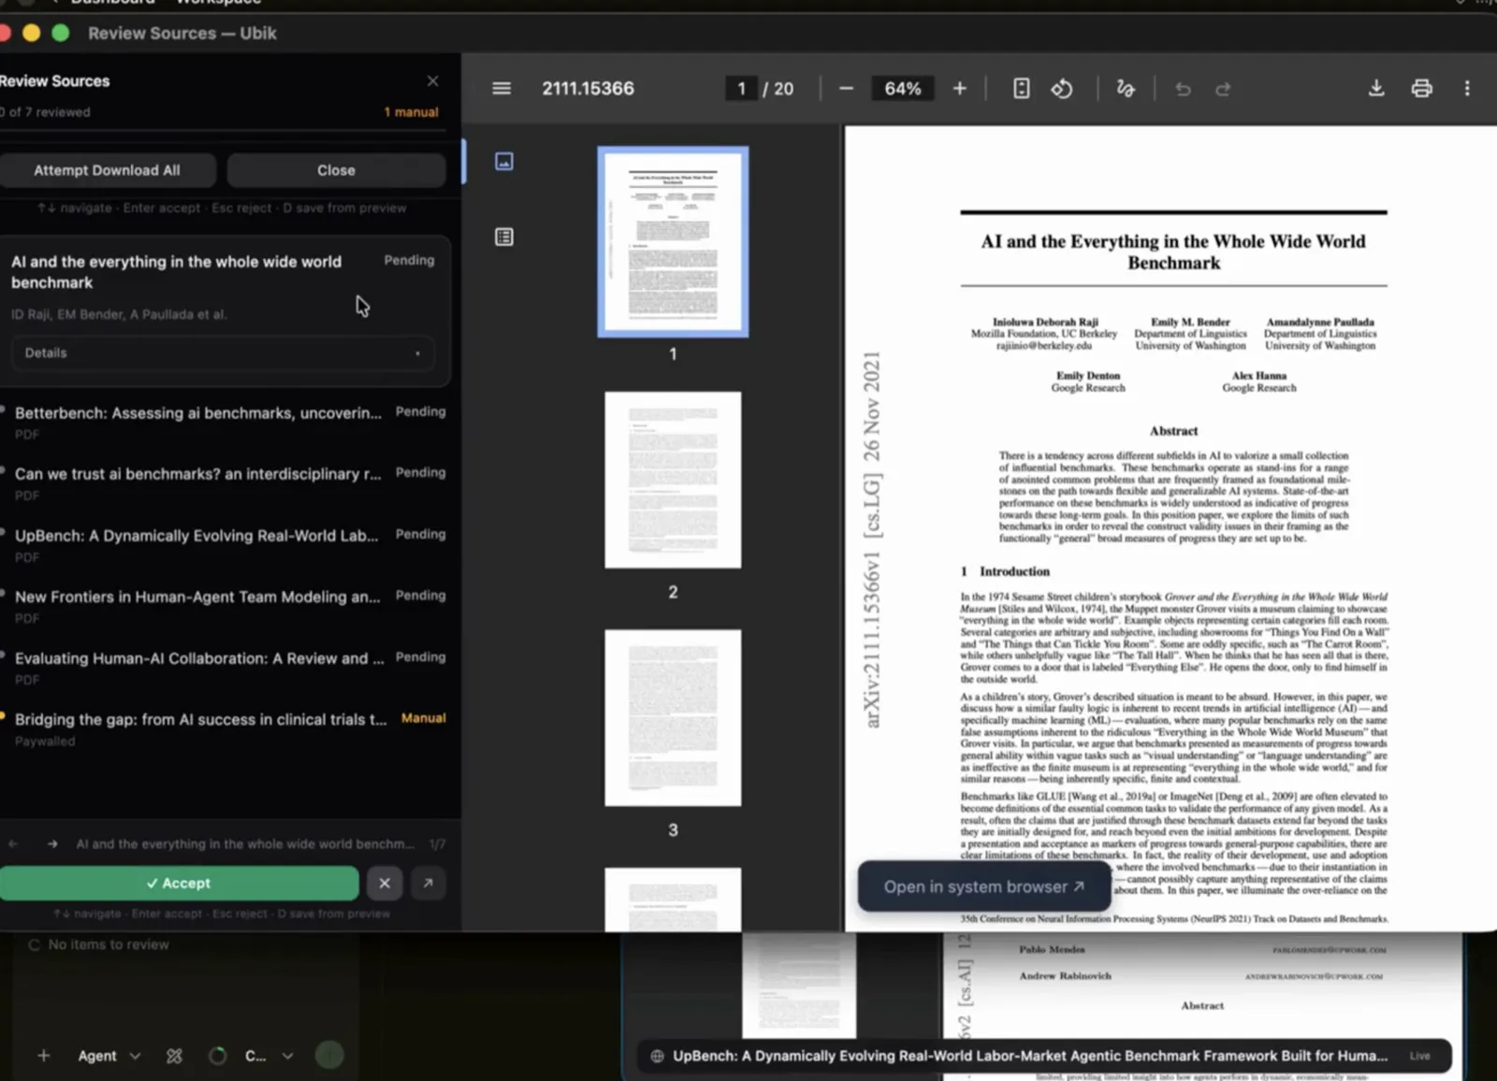Zoom in on the PDF

pyautogui.click(x=959, y=88)
